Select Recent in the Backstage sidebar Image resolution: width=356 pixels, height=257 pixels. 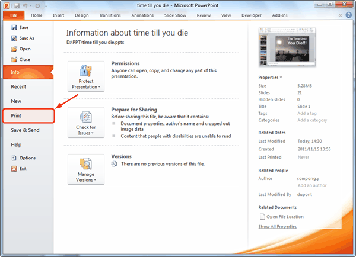point(28,87)
